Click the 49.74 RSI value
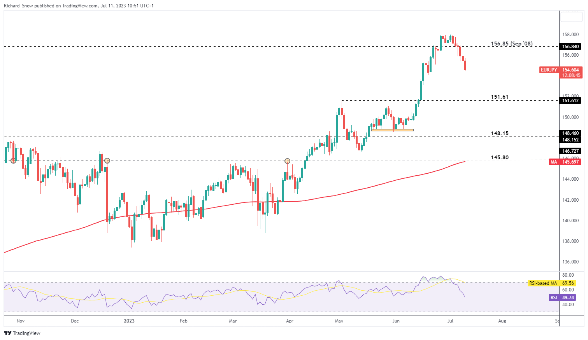This screenshot has width=588, height=340. coord(568,298)
